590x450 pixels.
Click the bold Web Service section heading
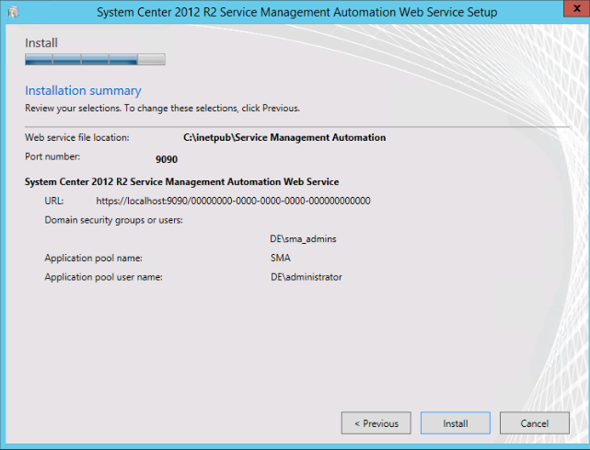[x=181, y=181]
